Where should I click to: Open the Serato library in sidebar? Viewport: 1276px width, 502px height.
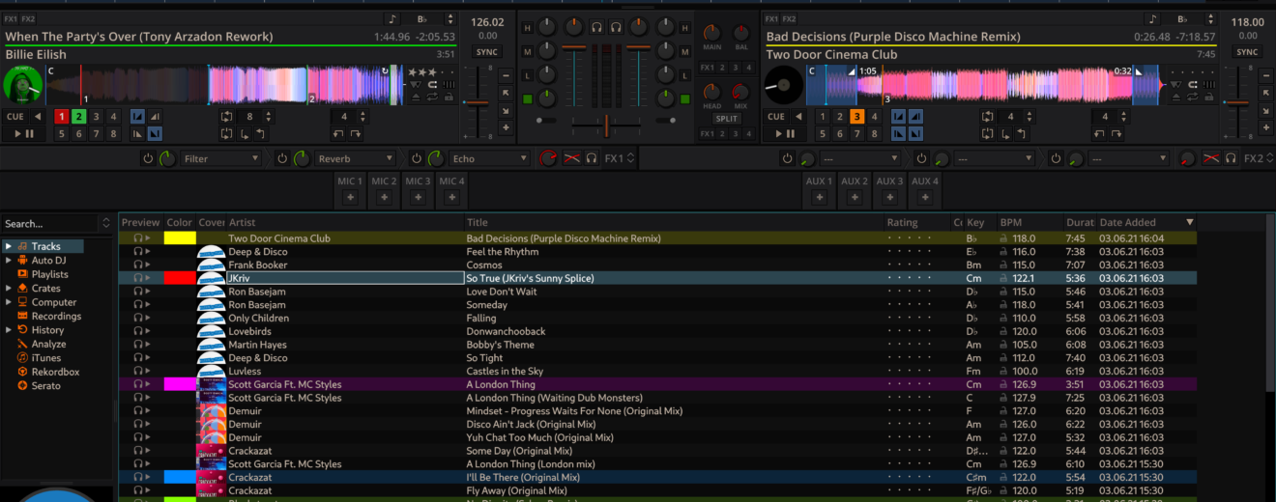pyautogui.click(x=45, y=386)
